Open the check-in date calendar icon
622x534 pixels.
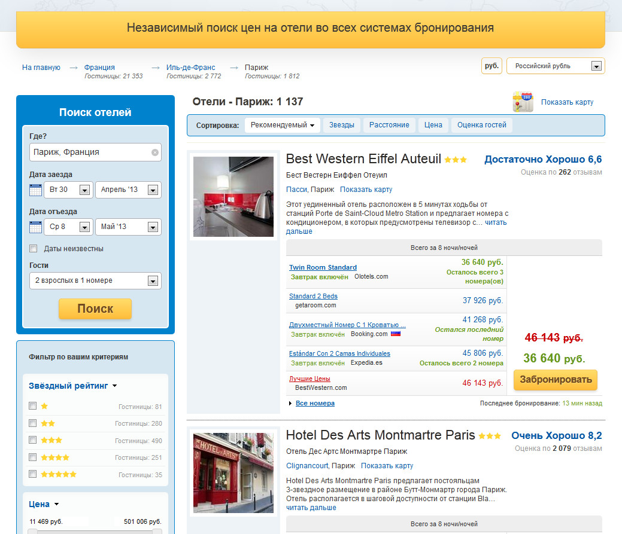[x=35, y=190]
